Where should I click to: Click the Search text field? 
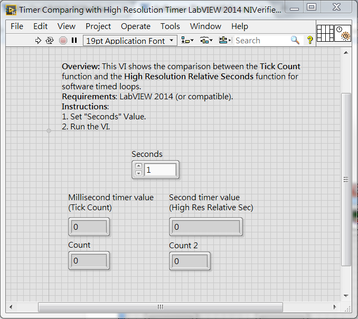[x=262, y=41]
